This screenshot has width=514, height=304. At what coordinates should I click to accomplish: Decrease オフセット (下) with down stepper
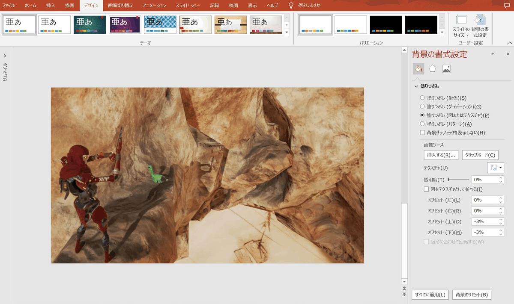(x=501, y=234)
